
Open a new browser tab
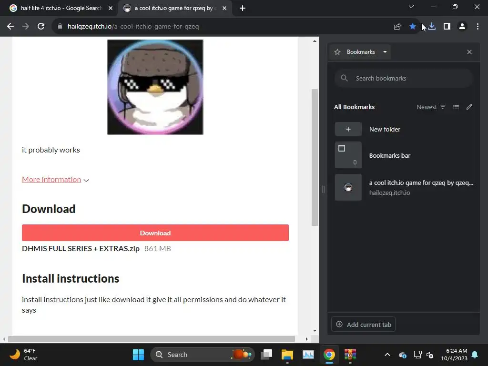click(x=243, y=8)
